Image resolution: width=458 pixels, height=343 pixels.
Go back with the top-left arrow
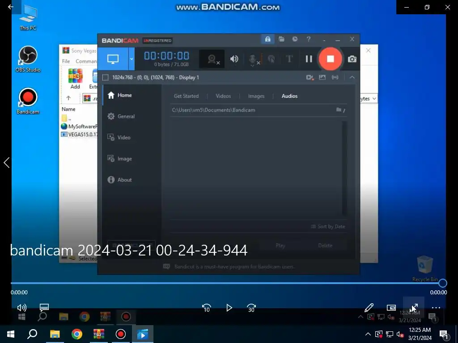[11, 7]
